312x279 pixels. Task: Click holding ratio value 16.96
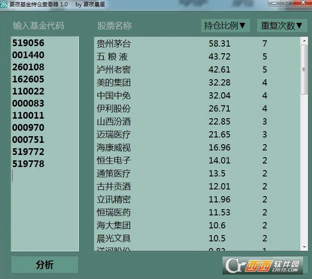219,147
